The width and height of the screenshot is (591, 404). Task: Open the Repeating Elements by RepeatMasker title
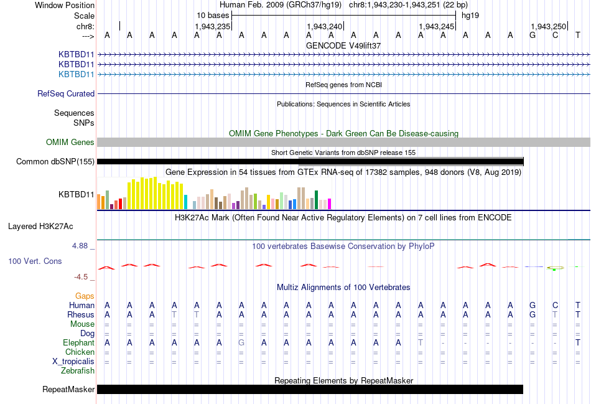pyautogui.click(x=343, y=380)
